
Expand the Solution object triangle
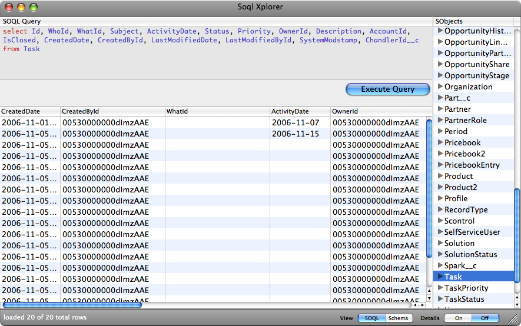(x=440, y=242)
